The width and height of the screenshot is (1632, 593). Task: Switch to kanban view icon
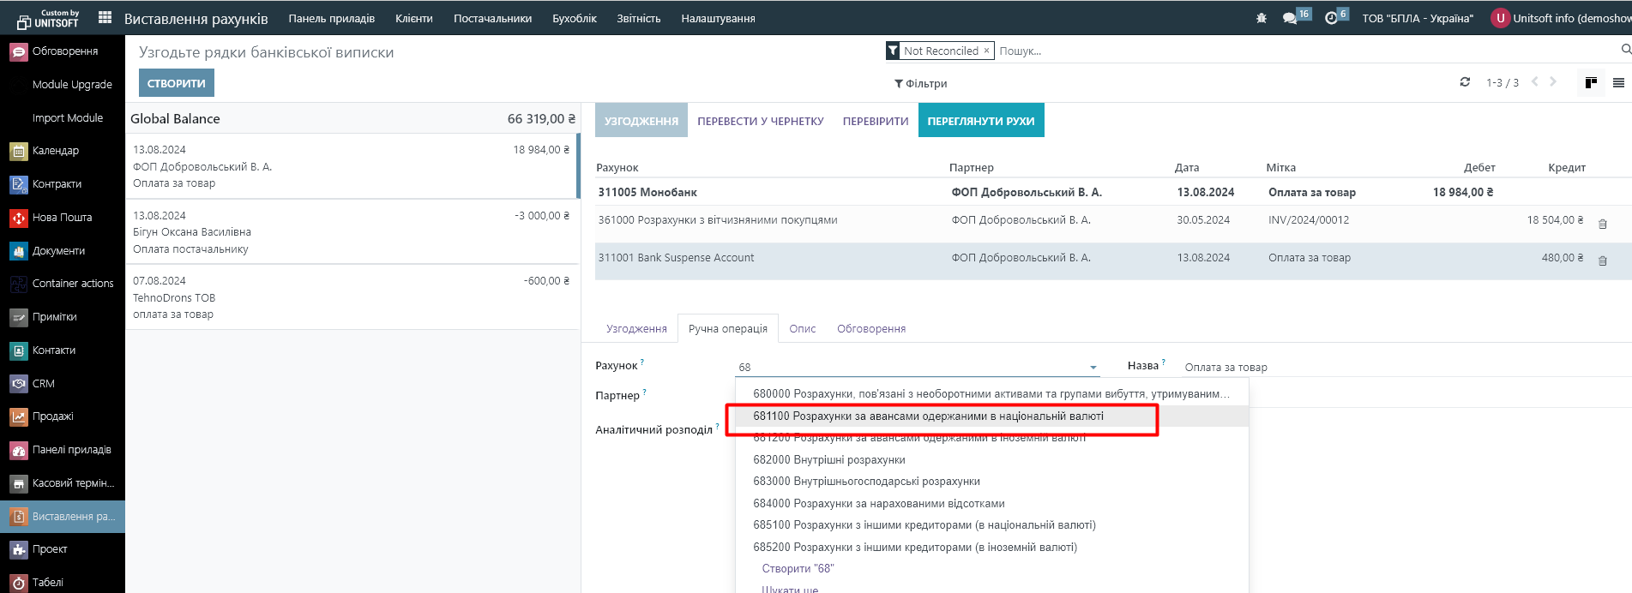[x=1591, y=83]
